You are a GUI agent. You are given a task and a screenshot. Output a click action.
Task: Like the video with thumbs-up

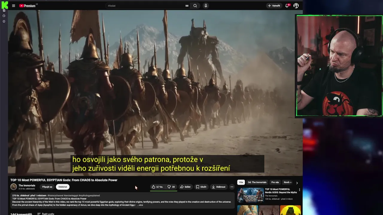[157, 187]
